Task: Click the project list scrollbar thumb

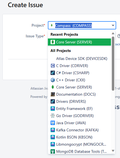Action: 113,63
